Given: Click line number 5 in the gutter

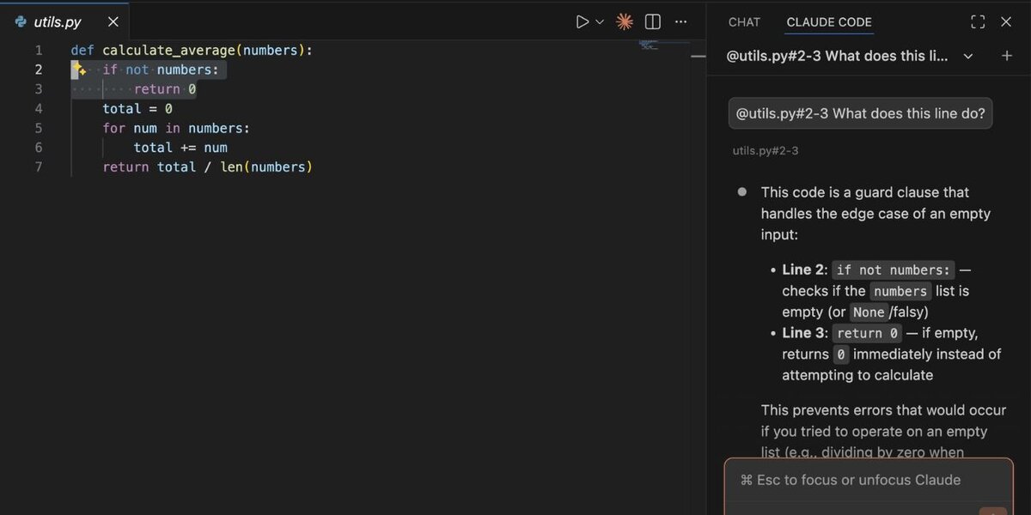Looking at the screenshot, I should coord(38,128).
